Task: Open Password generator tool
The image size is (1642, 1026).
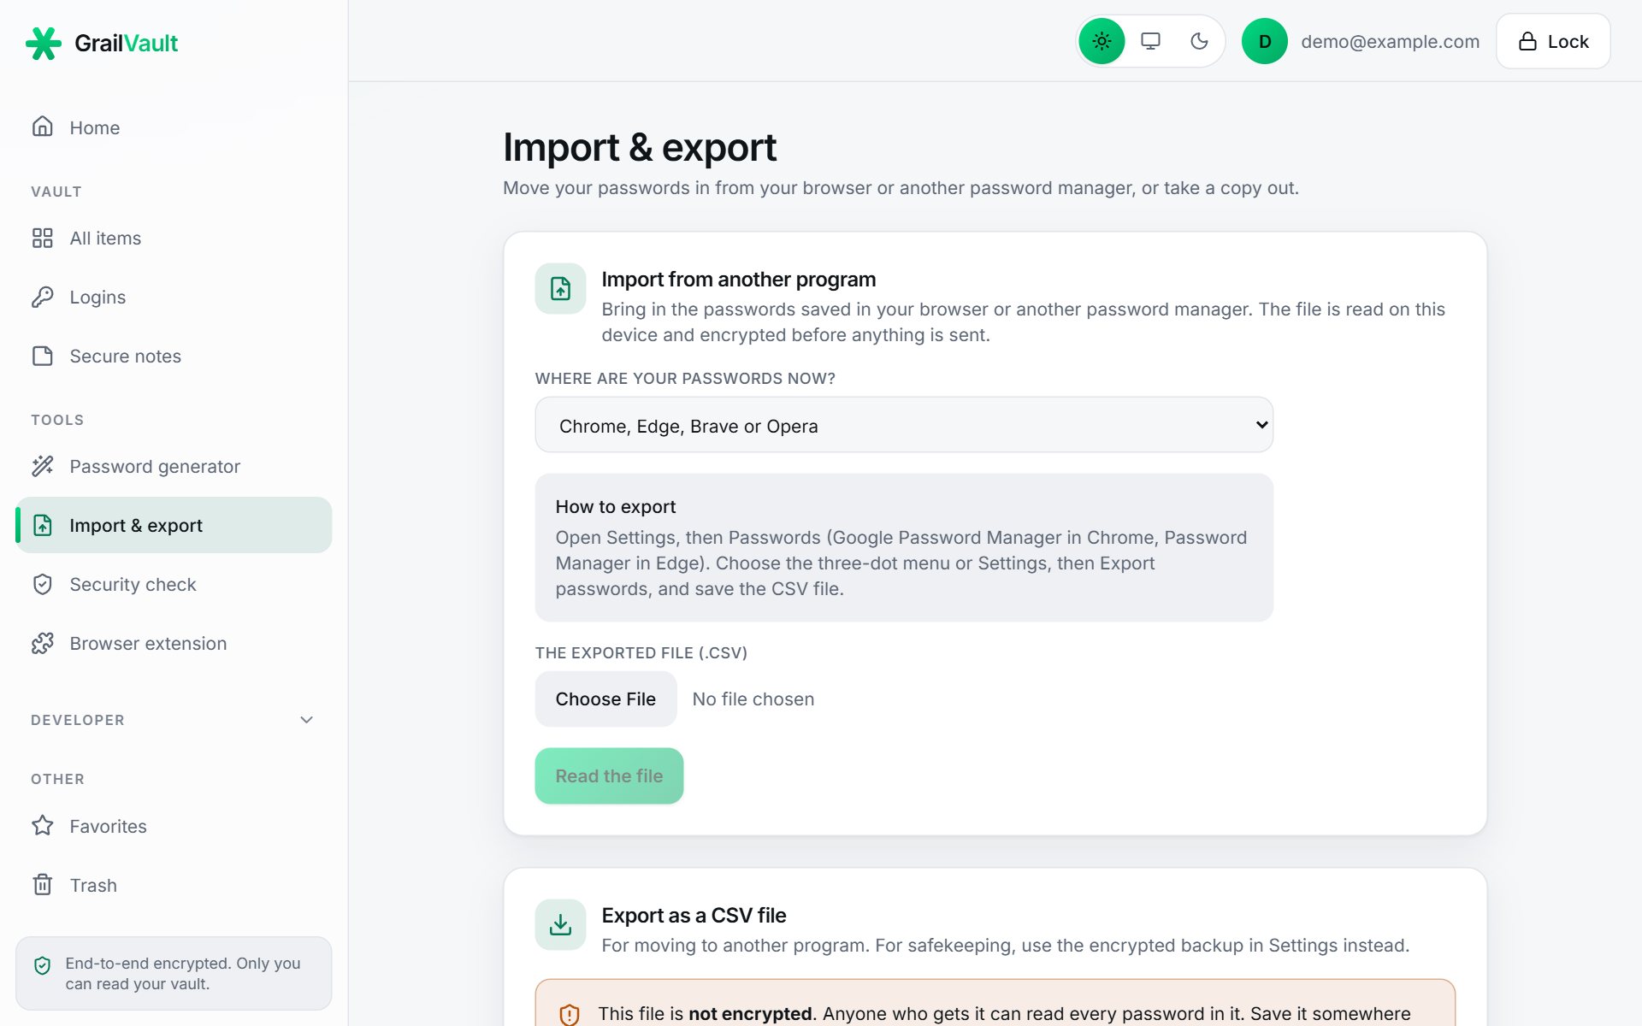Action: [174, 466]
